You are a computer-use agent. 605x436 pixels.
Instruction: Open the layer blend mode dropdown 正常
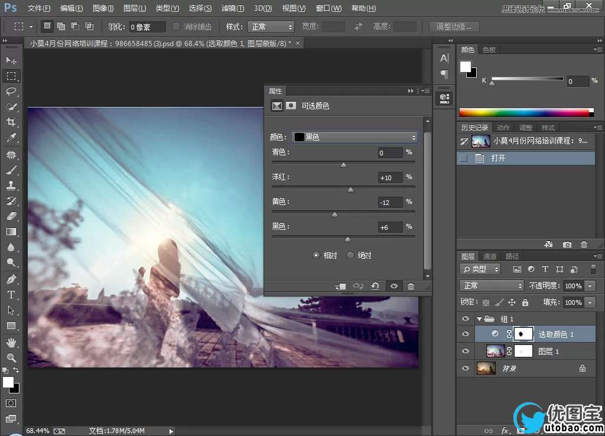[492, 286]
